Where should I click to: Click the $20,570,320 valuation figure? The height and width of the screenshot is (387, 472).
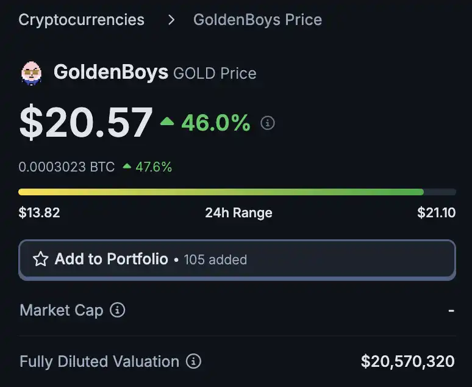tap(407, 361)
